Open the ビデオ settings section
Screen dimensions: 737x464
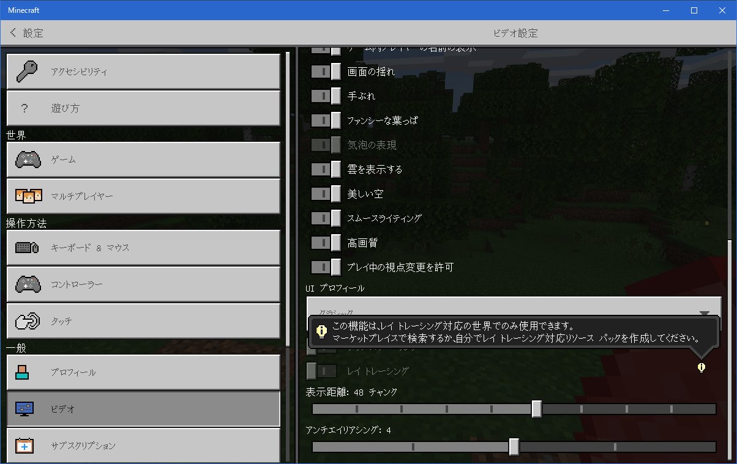tap(143, 409)
